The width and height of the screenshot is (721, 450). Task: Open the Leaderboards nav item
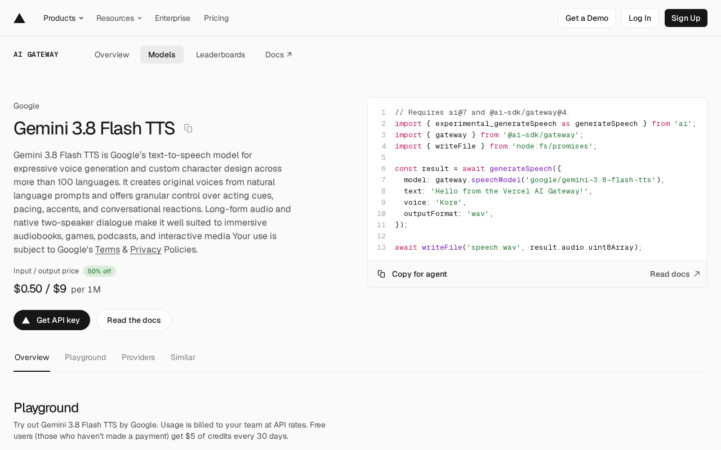[220, 55]
